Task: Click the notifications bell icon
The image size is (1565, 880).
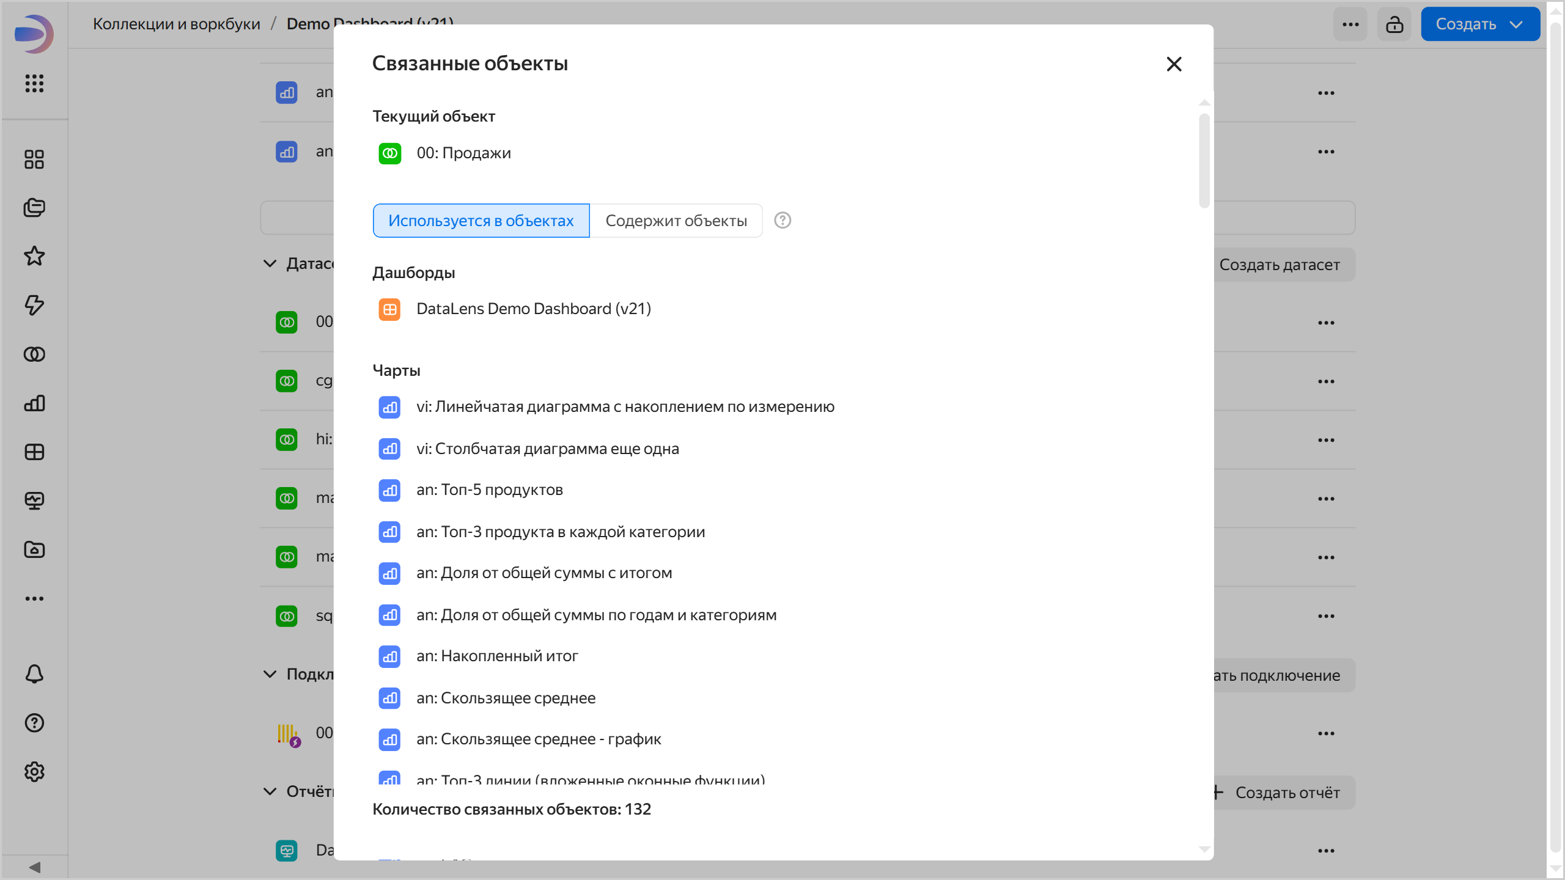Action: pos(34,674)
